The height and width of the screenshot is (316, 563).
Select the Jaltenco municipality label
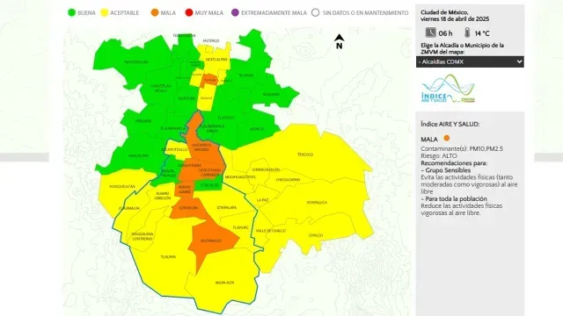[211, 41]
